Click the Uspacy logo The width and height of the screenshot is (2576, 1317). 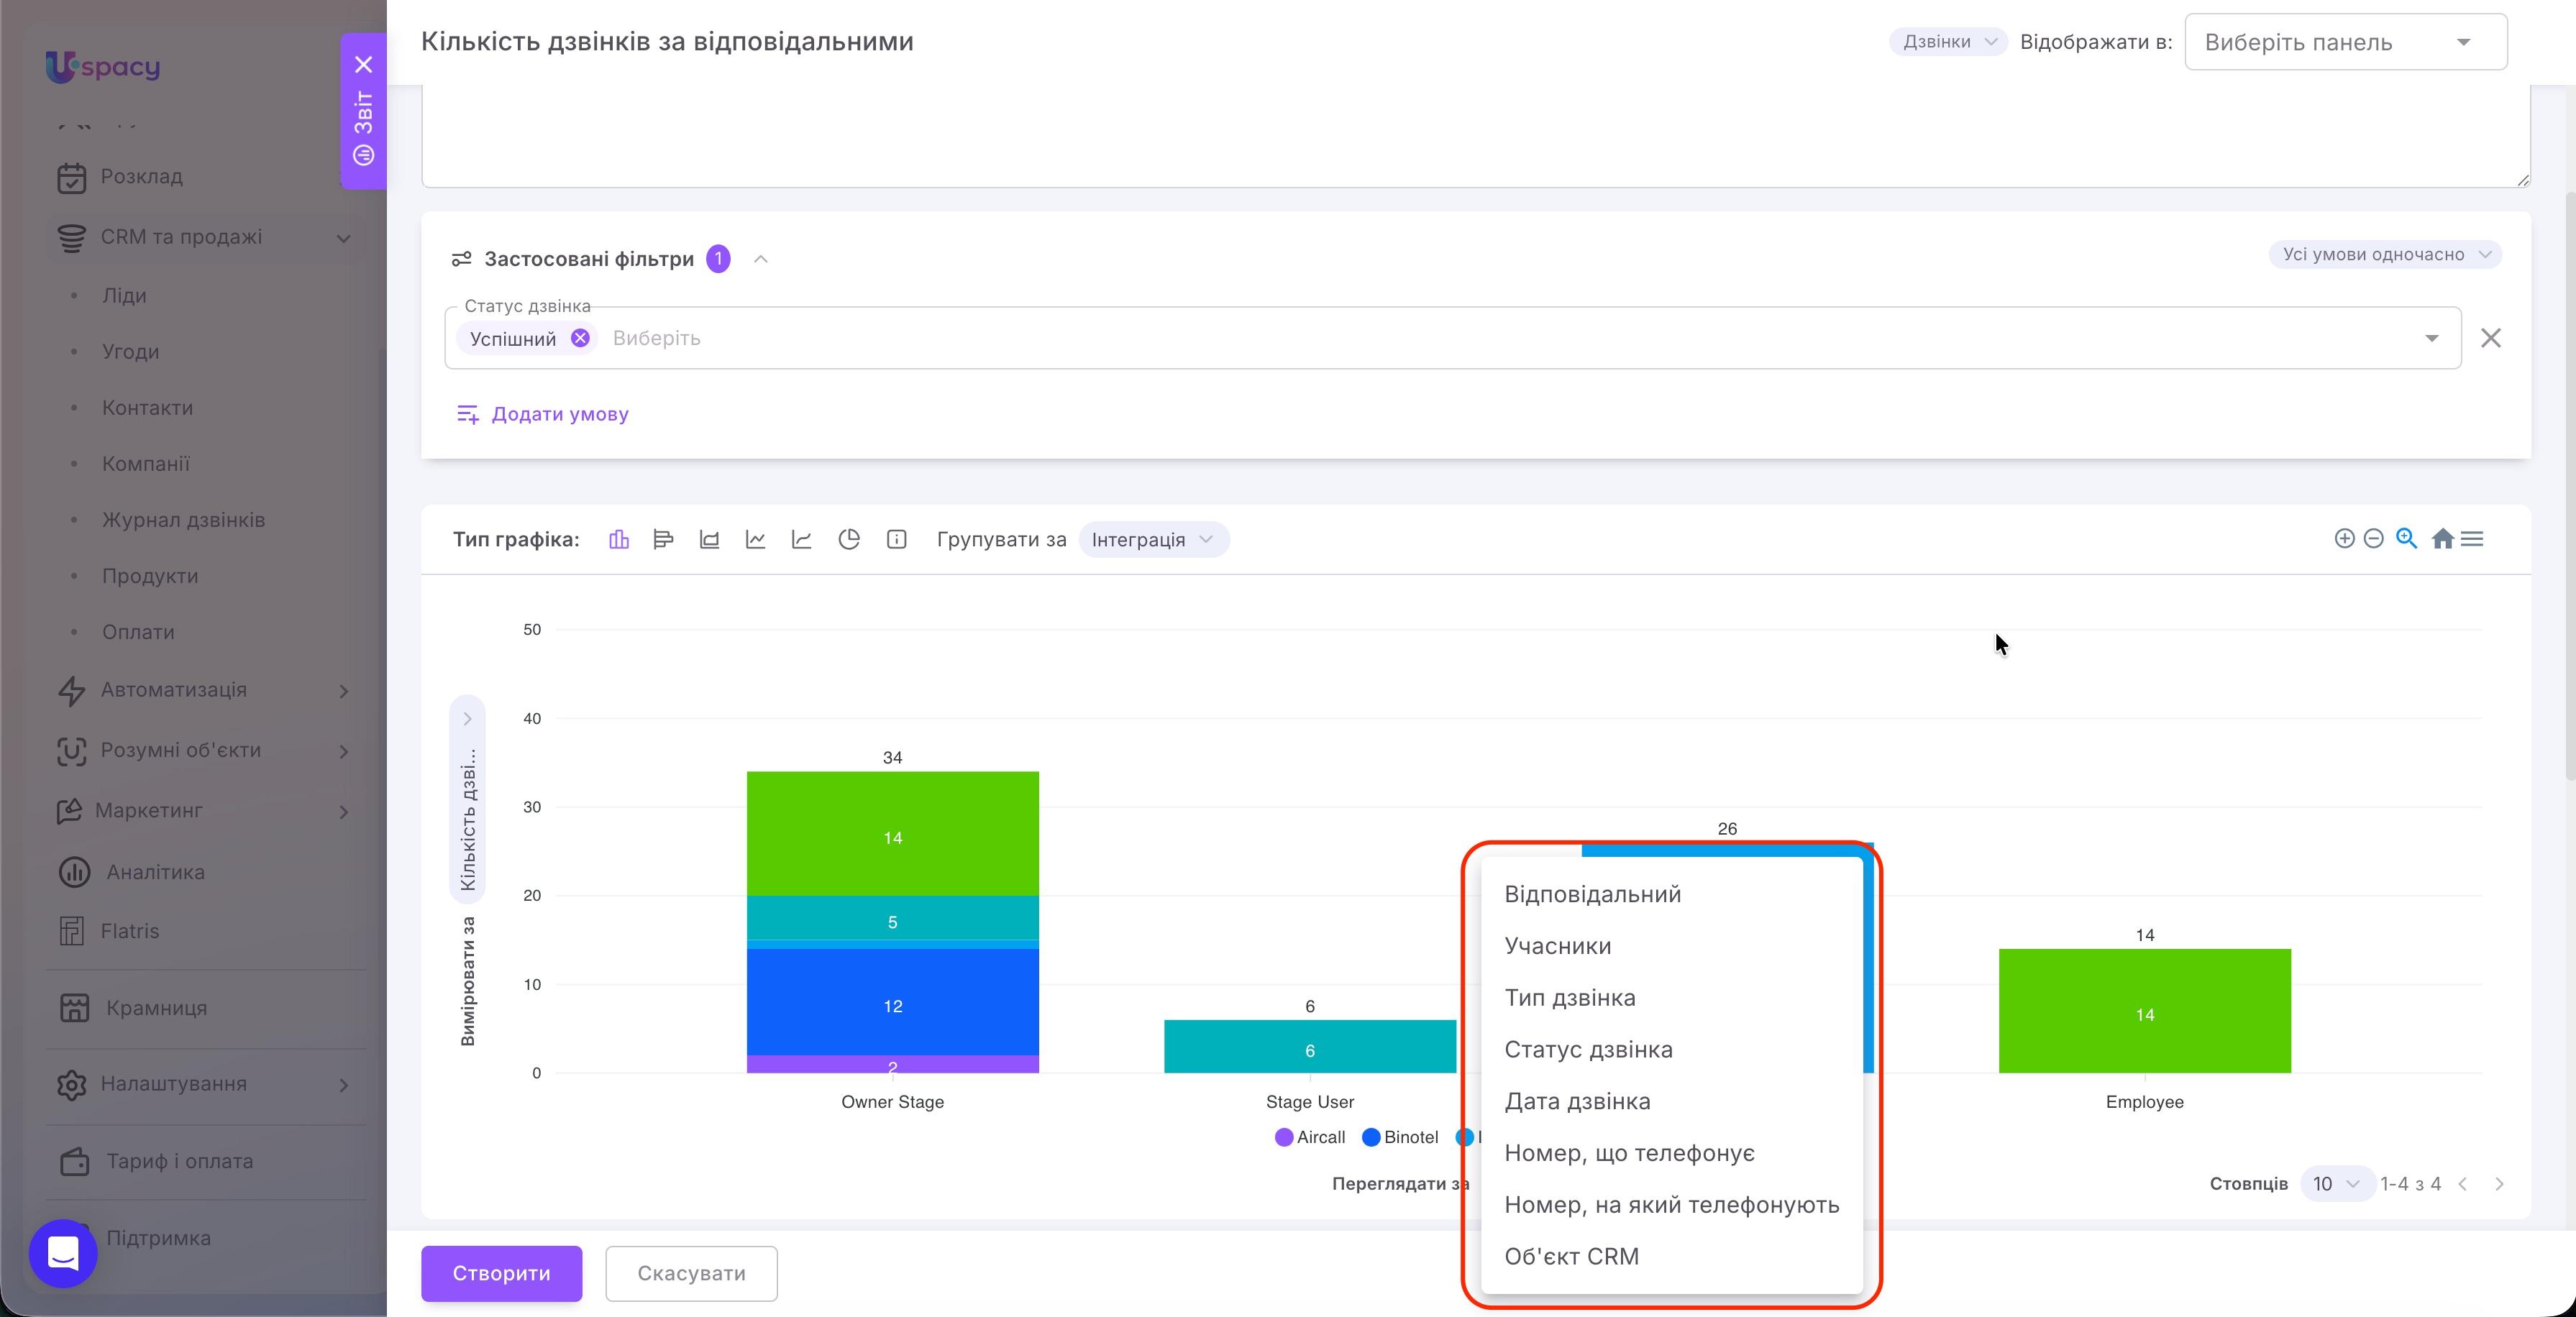[103, 66]
